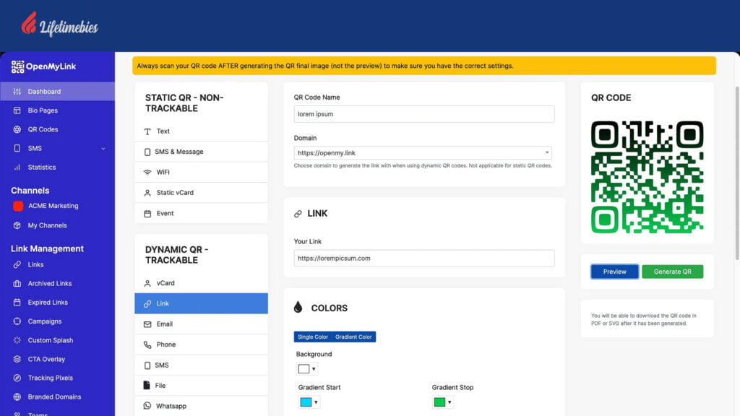Screen dimensions: 740x416
Task: Open the Dashboard sidebar item
Action: point(57,92)
